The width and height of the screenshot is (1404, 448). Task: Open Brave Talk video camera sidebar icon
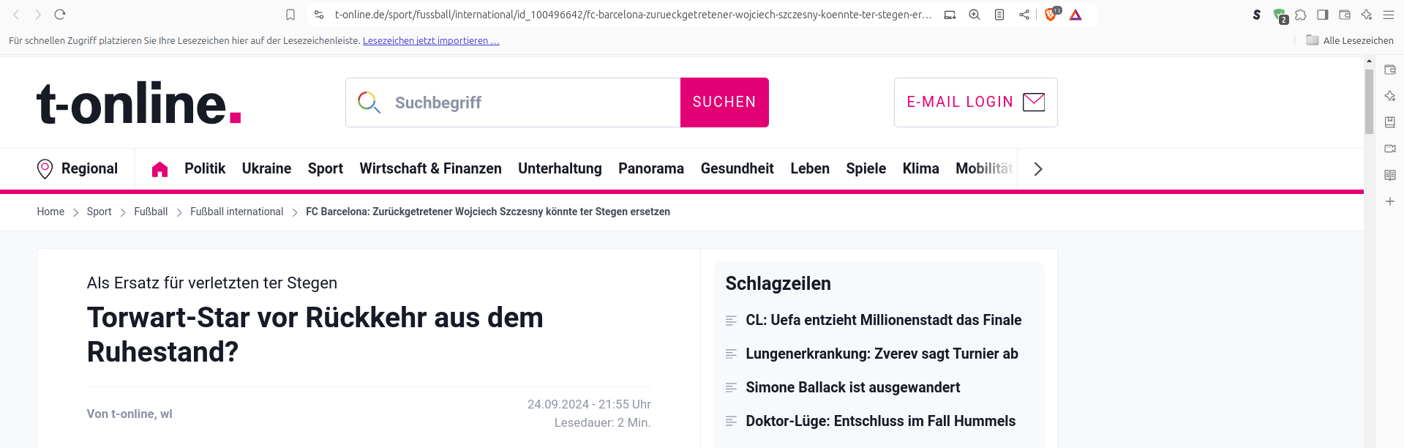pos(1390,149)
